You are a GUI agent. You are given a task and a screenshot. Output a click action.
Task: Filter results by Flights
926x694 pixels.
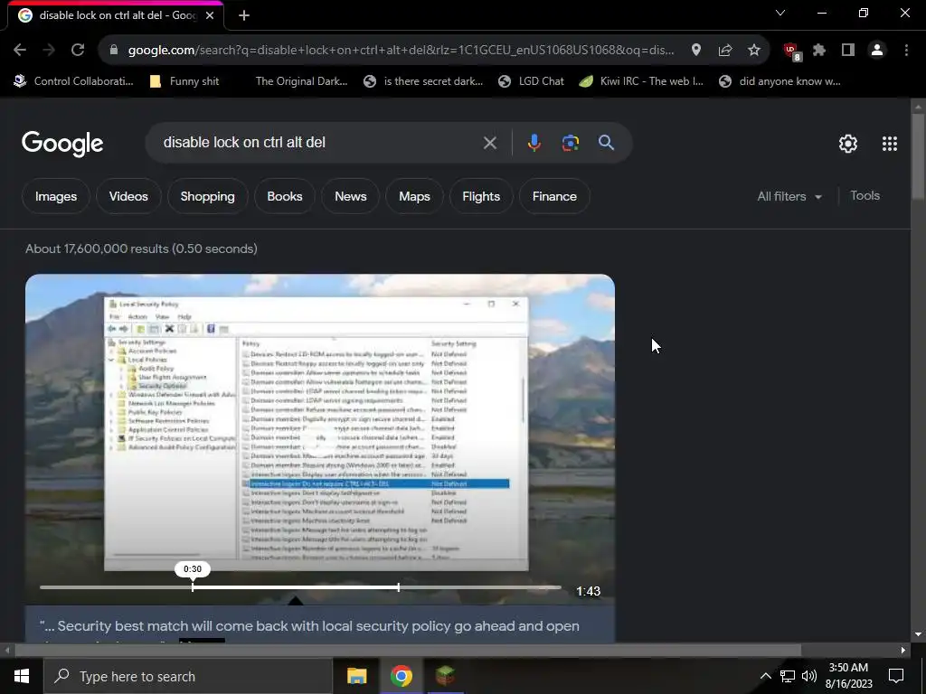point(481,196)
